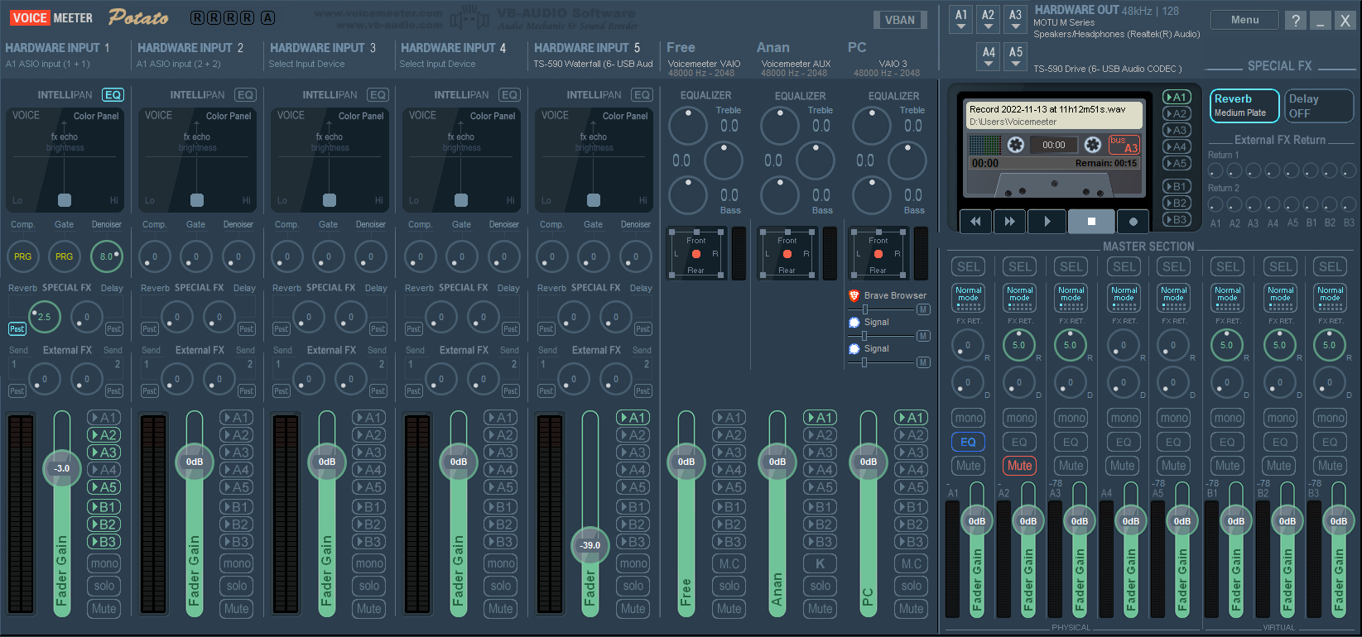Open A2 hardware out device dropdown
1362x637 pixels.
pos(989,20)
